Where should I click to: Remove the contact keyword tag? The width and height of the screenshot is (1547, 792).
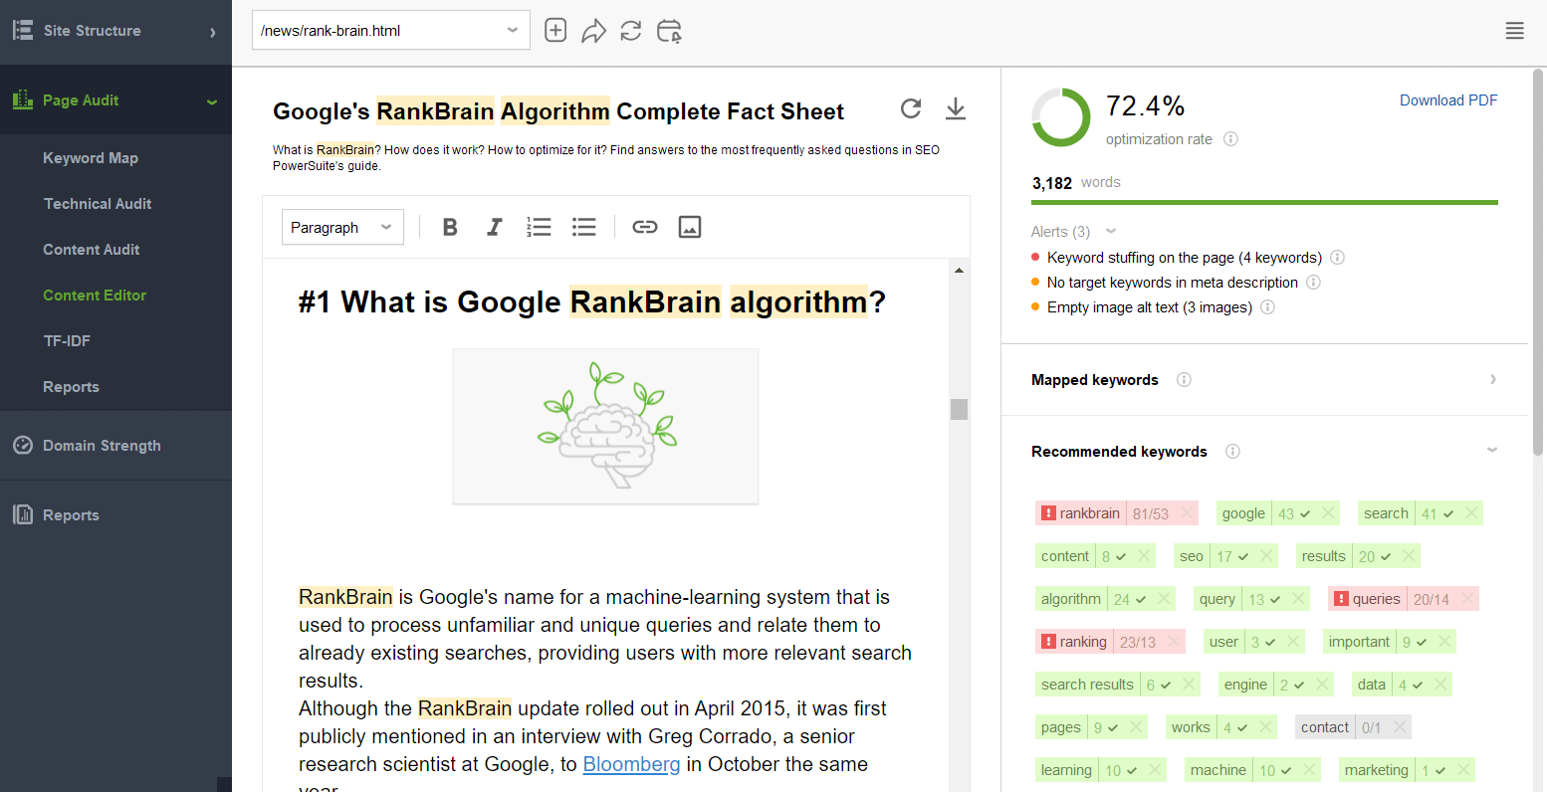pyautogui.click(x=1400, y=727)
